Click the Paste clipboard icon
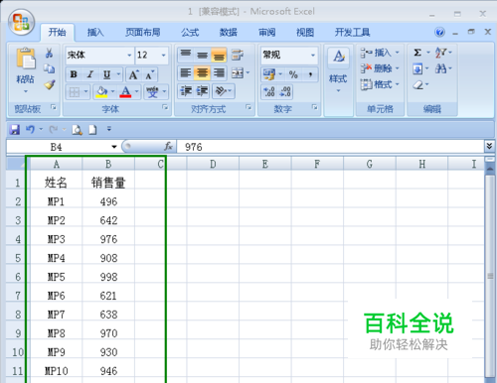The width and height of the screenshot is (497, 383). (26, 59)
